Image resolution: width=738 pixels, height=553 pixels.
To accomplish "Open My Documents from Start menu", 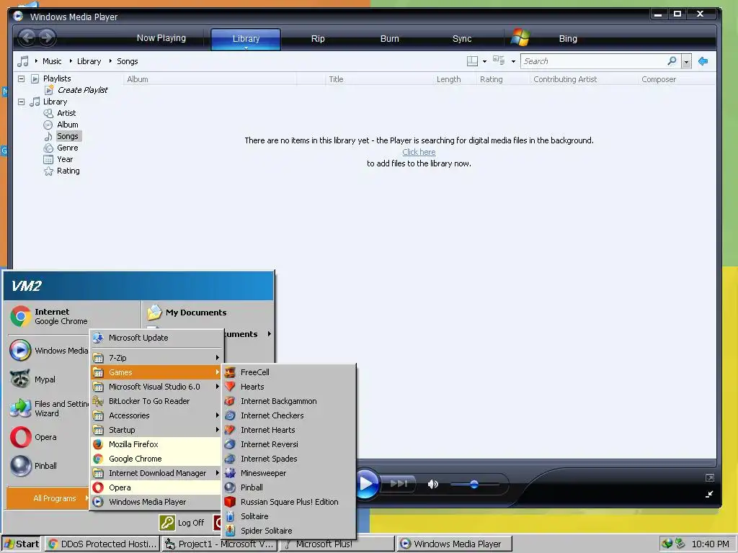I will pyautogui.click(x=187, y=313).
